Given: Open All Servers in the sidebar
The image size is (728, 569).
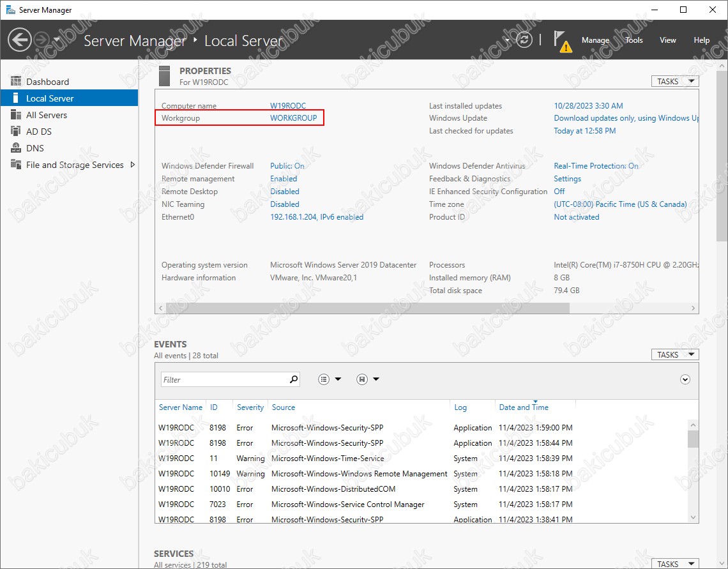Looking at the screenshot, I should click(69, 115).
